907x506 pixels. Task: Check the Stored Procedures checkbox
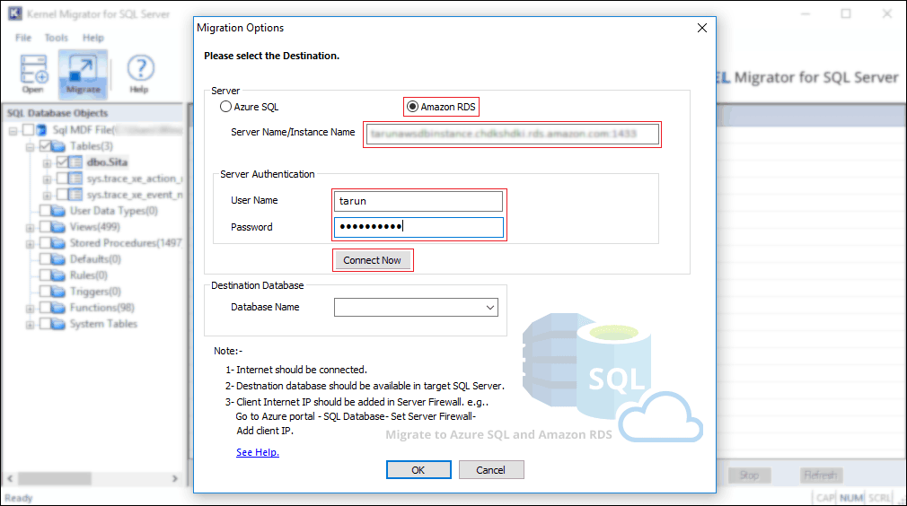[45, 243]
